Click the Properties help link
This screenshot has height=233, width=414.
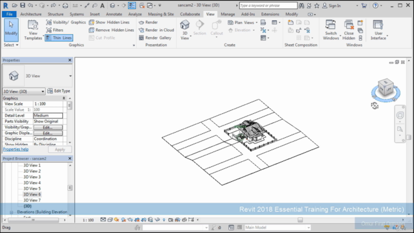click(x=16, y=150)
